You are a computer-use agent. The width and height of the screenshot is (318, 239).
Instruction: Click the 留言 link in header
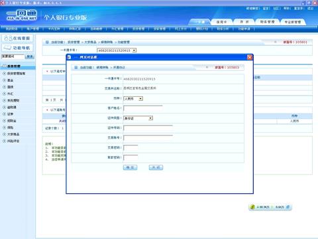point(266,9)
